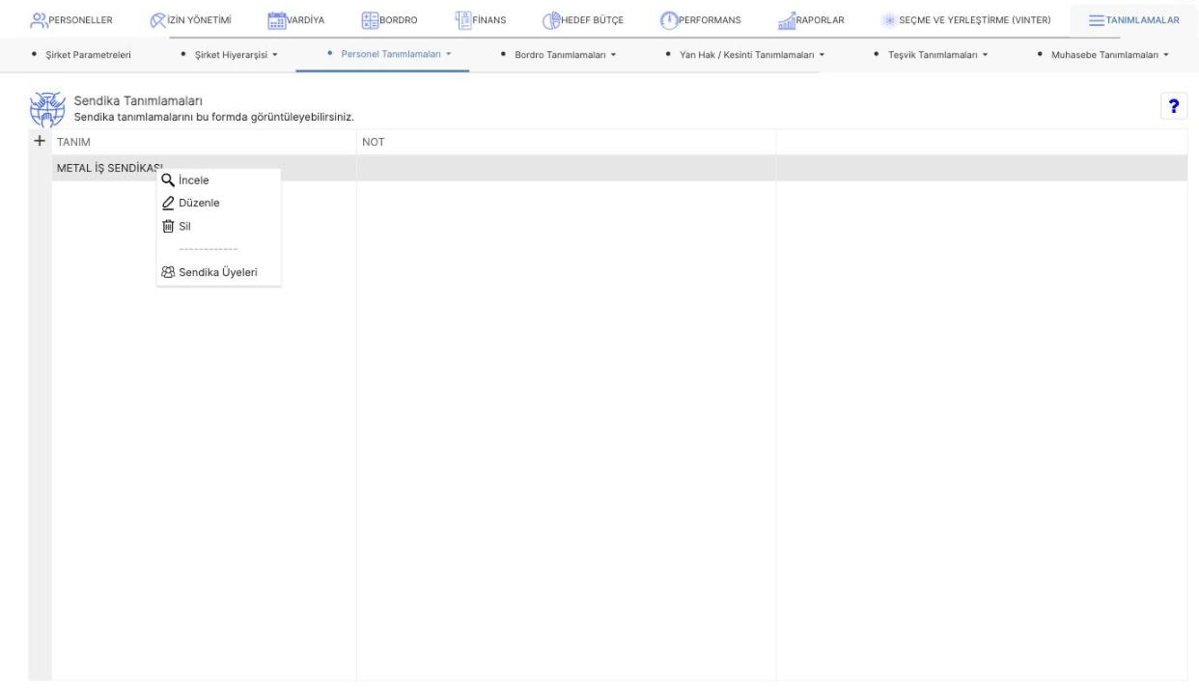
Task: Click the İzin Yönetimi icon
Action: pyautogui.click(x=158, y=20)
